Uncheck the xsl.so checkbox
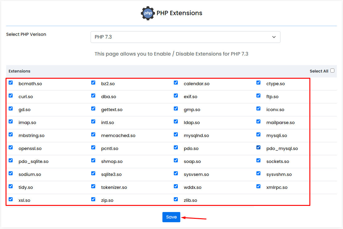This screenshot has height=229, width=343. coord(11,199)
